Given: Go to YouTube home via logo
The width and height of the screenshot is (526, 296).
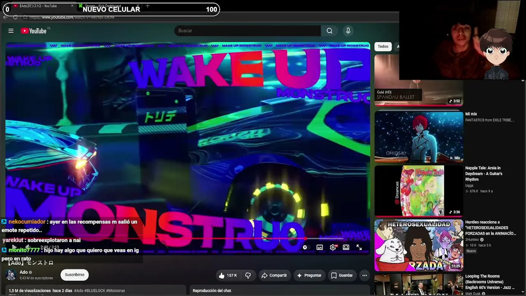Looking at the screenshot, I should pos(34,31).
